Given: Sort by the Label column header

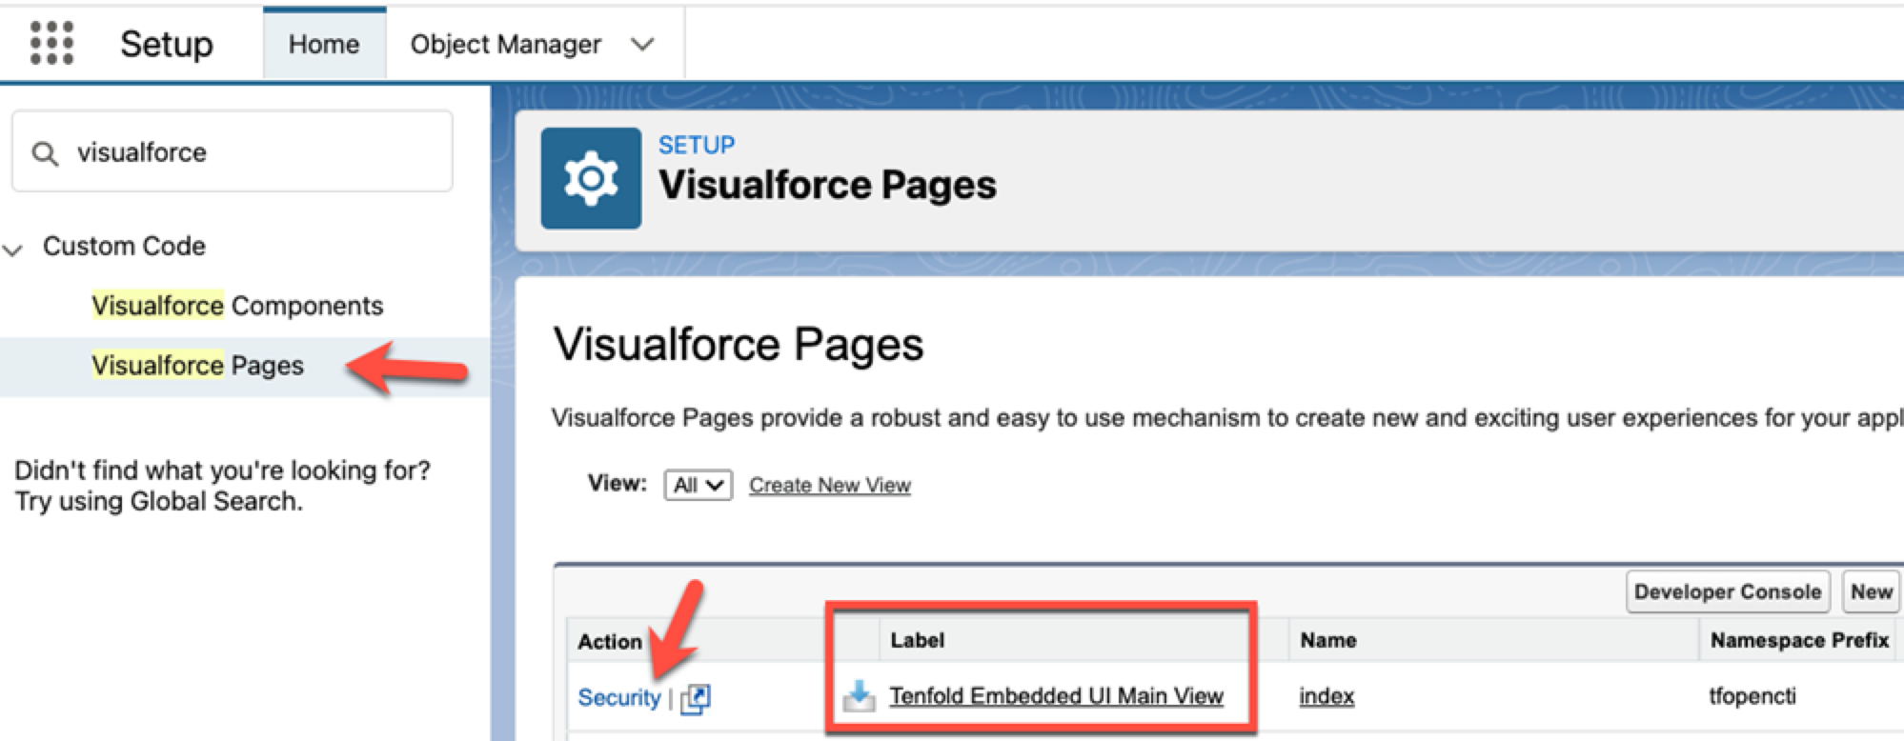Looking at the screenshot, I should [917, 640].
